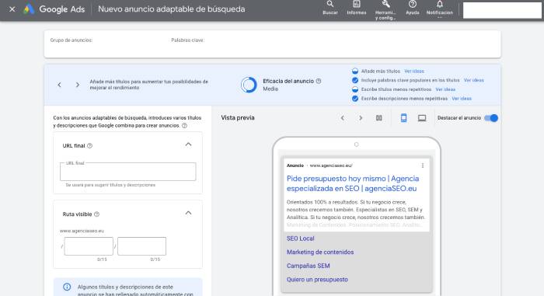Click the www.agenciaseo.eu/ preview URL

tap(331, 165)
